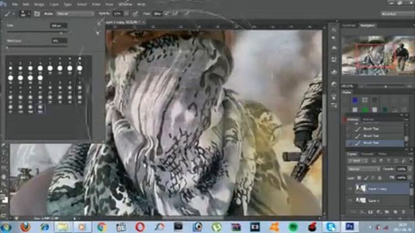Open the Image menu
This screenshot has height=233, width=415.
point(39,5)
